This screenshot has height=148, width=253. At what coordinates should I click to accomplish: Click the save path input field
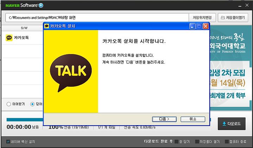[x=97, y=18]
